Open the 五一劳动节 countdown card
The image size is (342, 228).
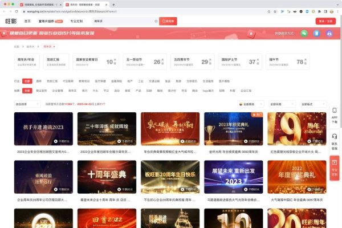point(145,62)
